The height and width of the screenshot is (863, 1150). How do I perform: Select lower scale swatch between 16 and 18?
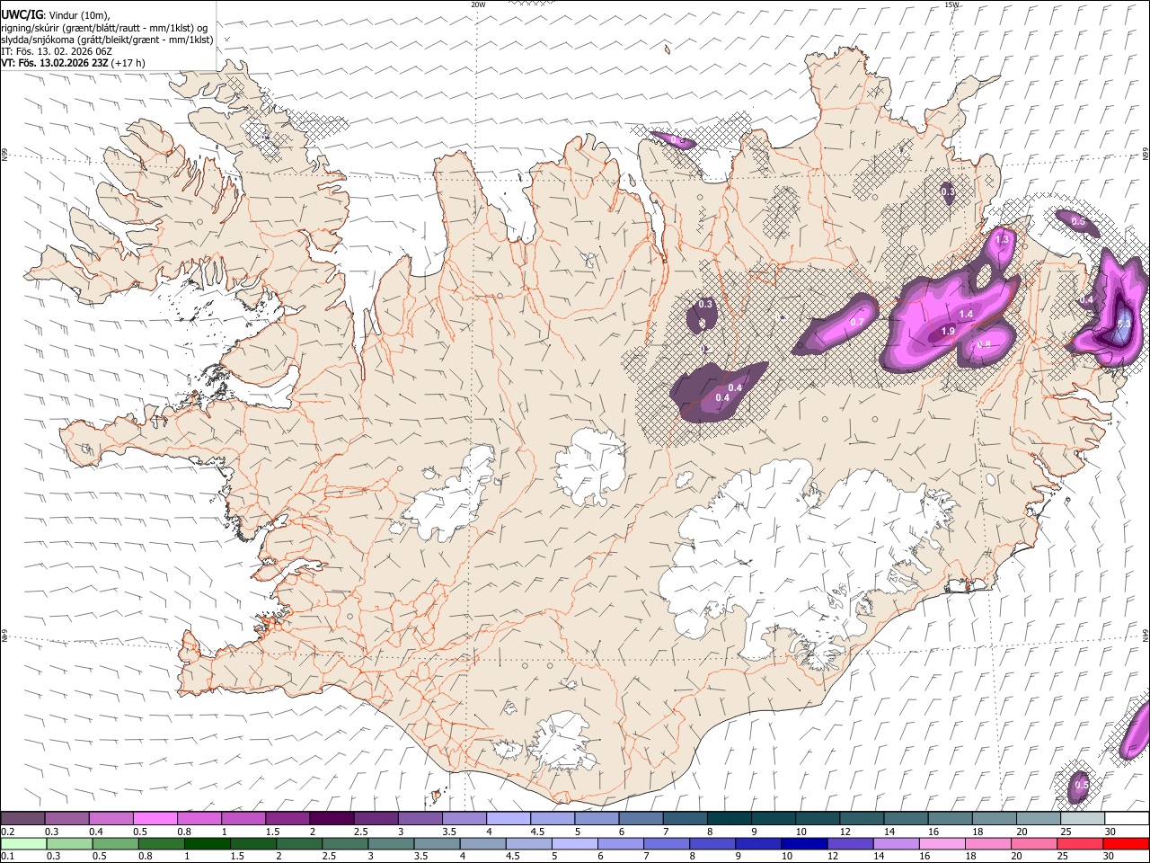coord(942,843)
